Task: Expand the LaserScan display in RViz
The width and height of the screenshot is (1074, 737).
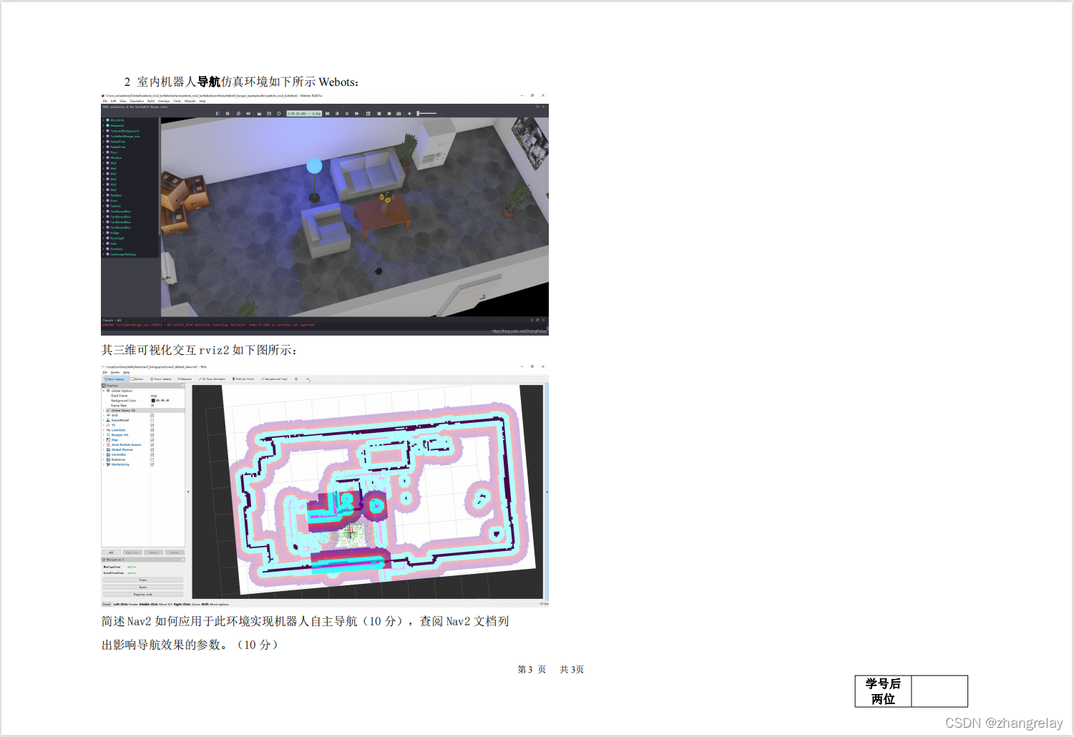Action: pyautogui.click(x=103, y=430)
